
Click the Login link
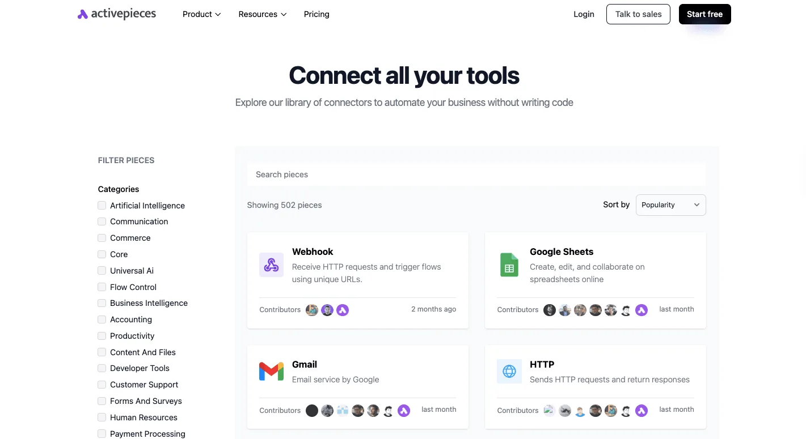[584, 14]
